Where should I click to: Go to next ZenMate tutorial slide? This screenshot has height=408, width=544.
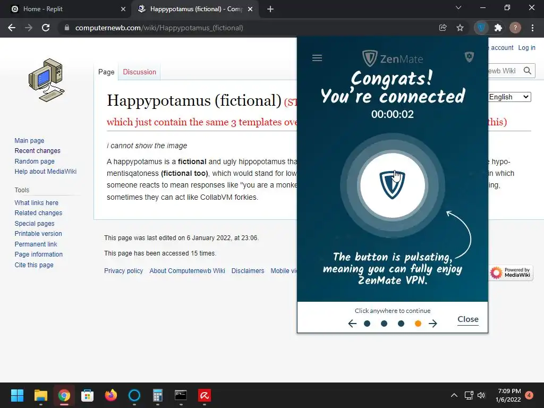432,324
